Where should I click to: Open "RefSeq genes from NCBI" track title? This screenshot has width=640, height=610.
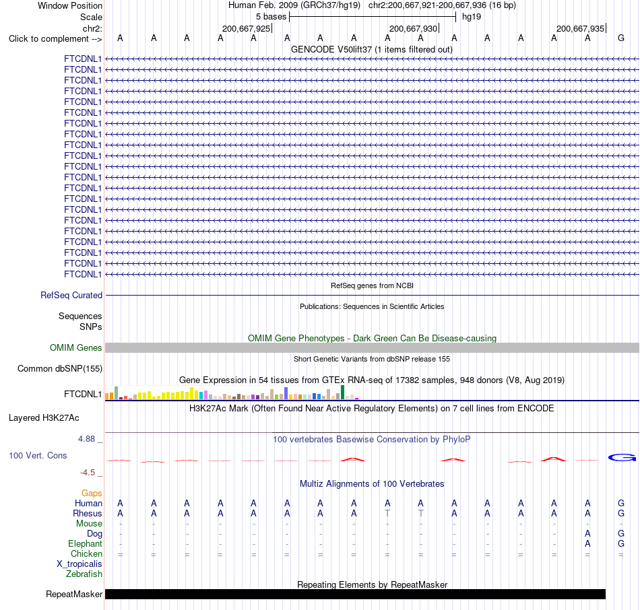pos(372,285)
